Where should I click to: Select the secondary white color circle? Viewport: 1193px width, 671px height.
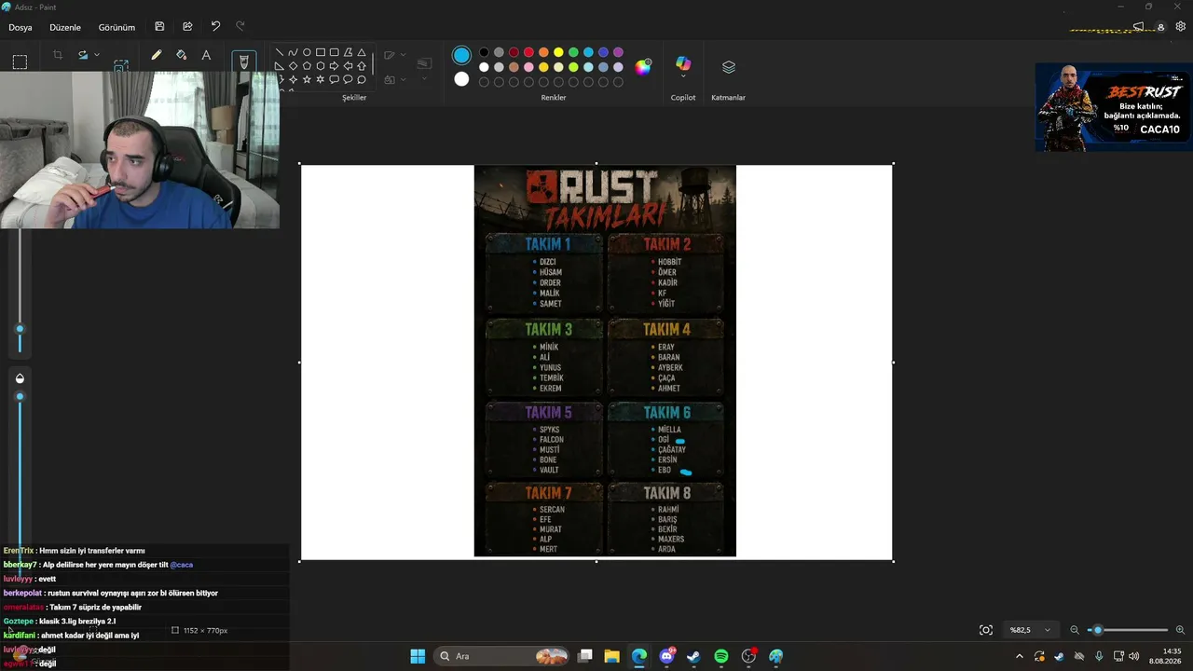coord(461,79)
